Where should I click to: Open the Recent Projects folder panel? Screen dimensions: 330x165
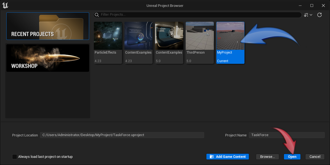tap(47, 26)
